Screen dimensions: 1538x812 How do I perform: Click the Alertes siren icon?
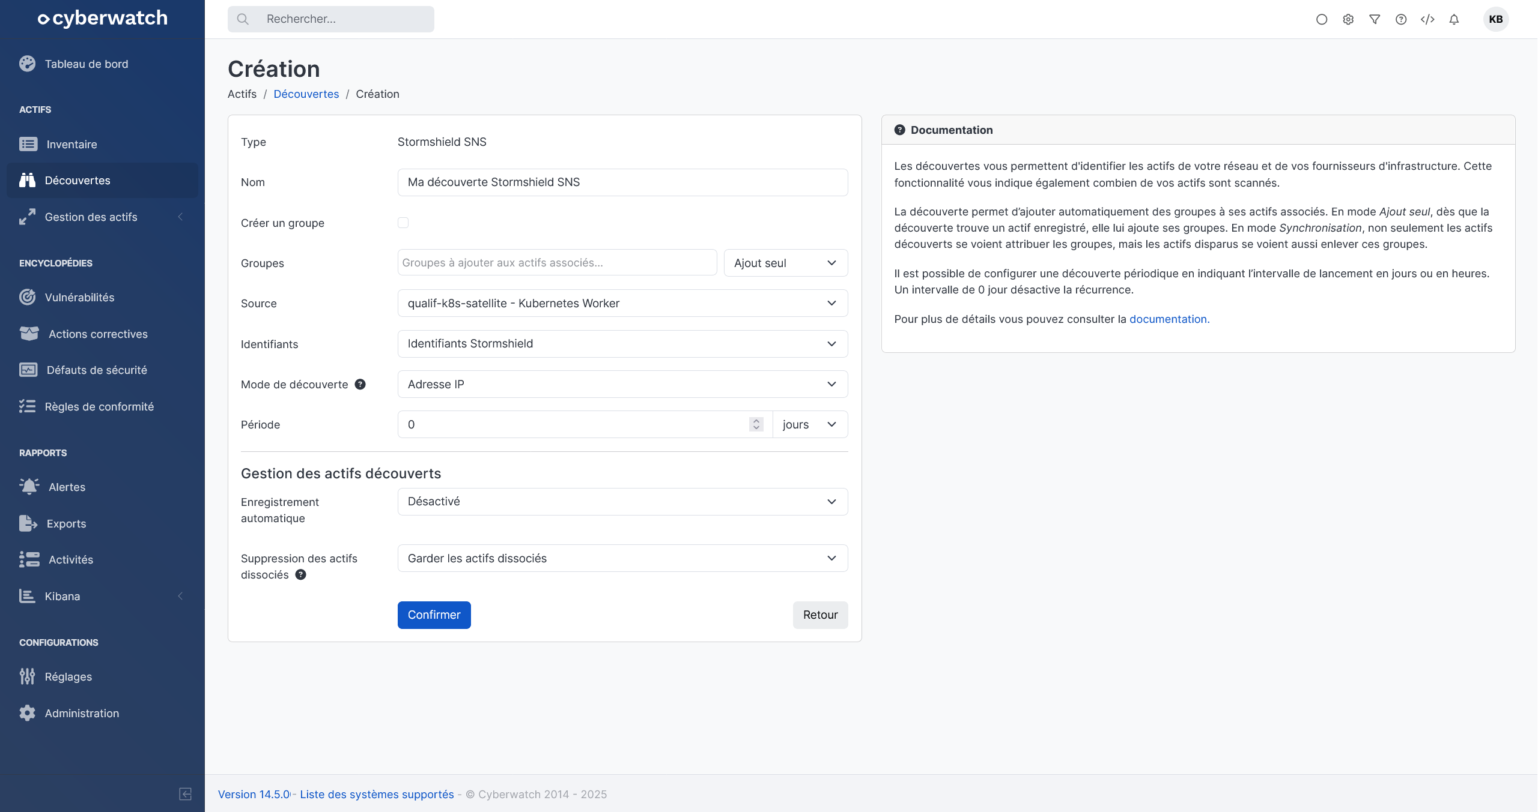click(x=29, y=487)
